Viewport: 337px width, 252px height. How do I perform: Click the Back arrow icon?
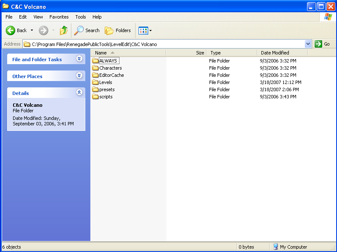tap(11, 30)
